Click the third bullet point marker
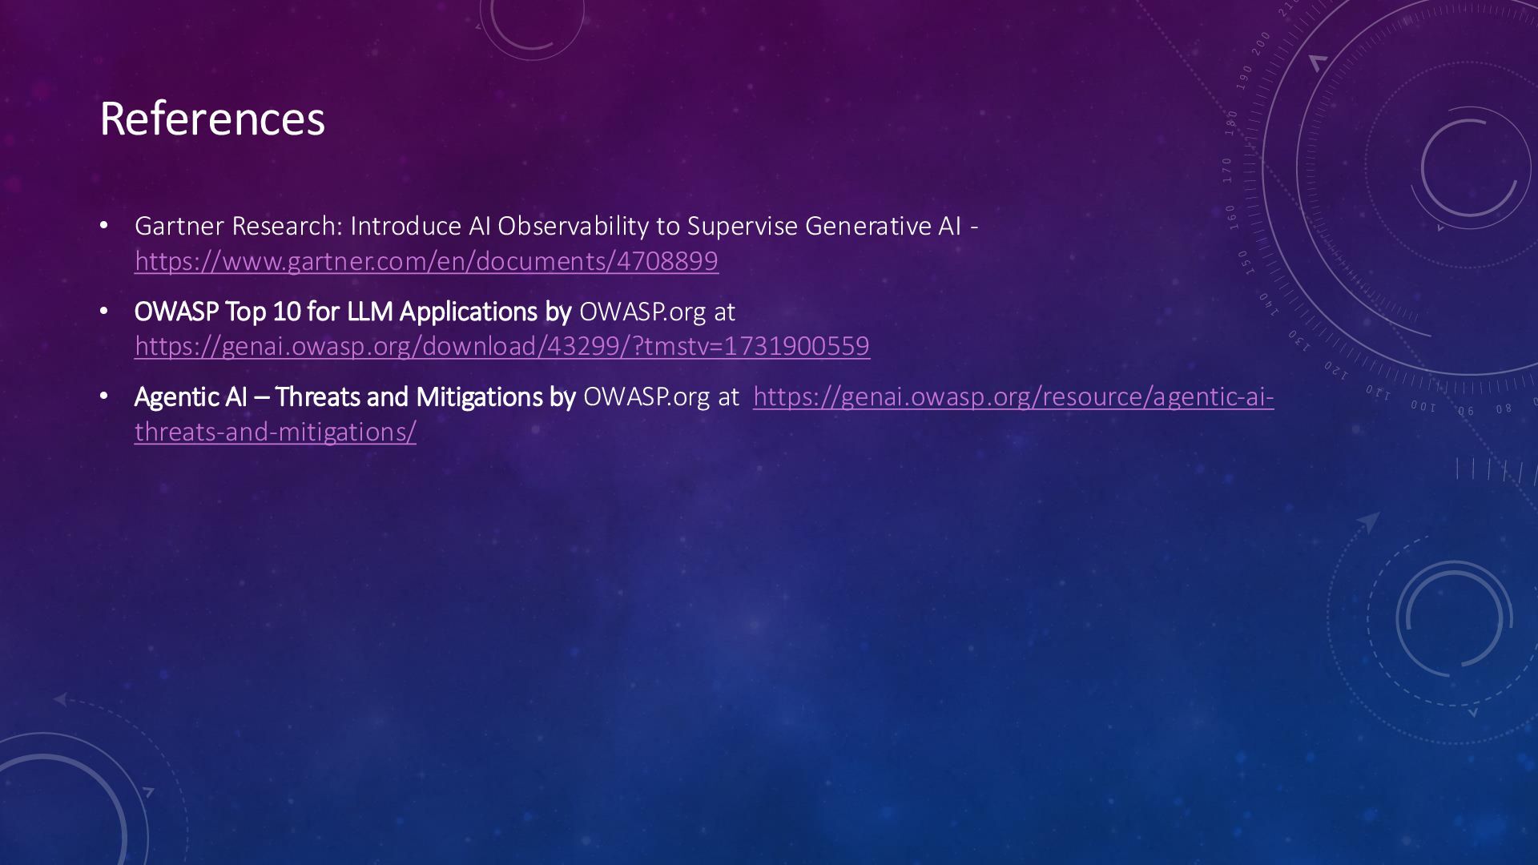 pos(103,396)
